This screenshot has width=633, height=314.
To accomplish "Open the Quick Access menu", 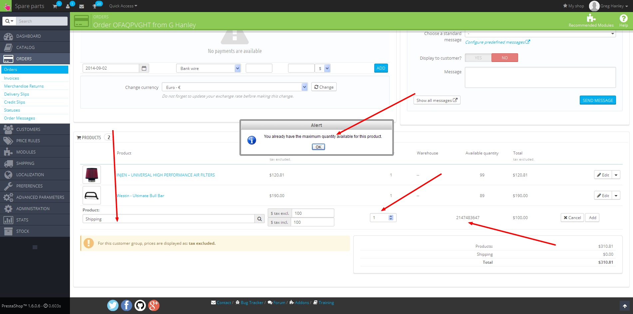I will click(x=123, y=6).
